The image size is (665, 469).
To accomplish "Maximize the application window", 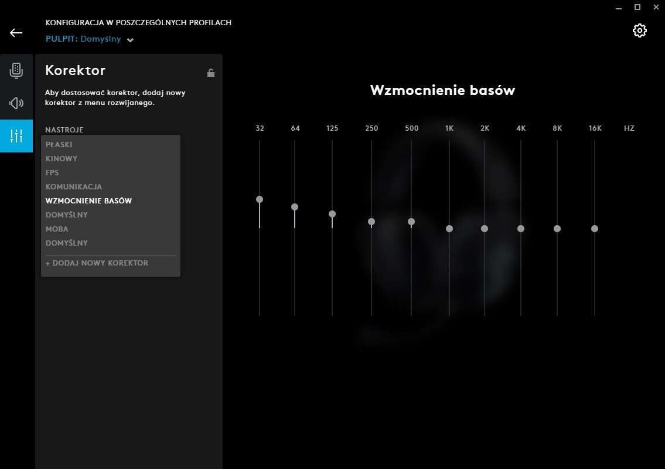I will click(x=637, y=7).
